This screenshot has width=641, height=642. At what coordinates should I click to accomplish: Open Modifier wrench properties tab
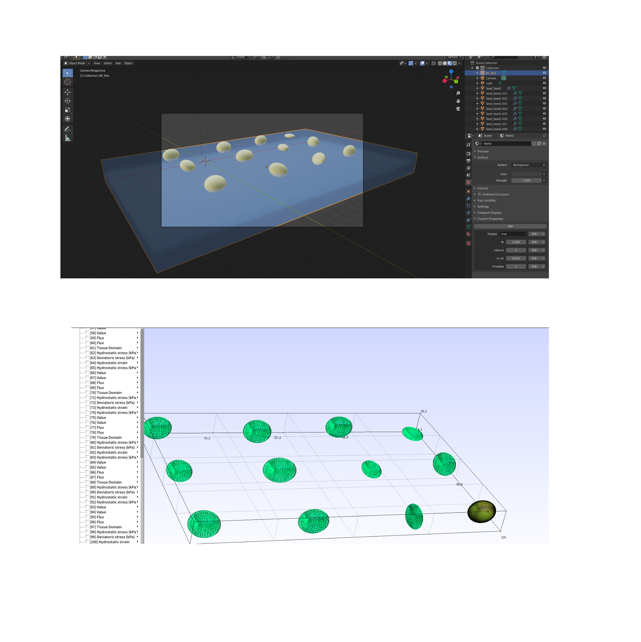point(468,198)
